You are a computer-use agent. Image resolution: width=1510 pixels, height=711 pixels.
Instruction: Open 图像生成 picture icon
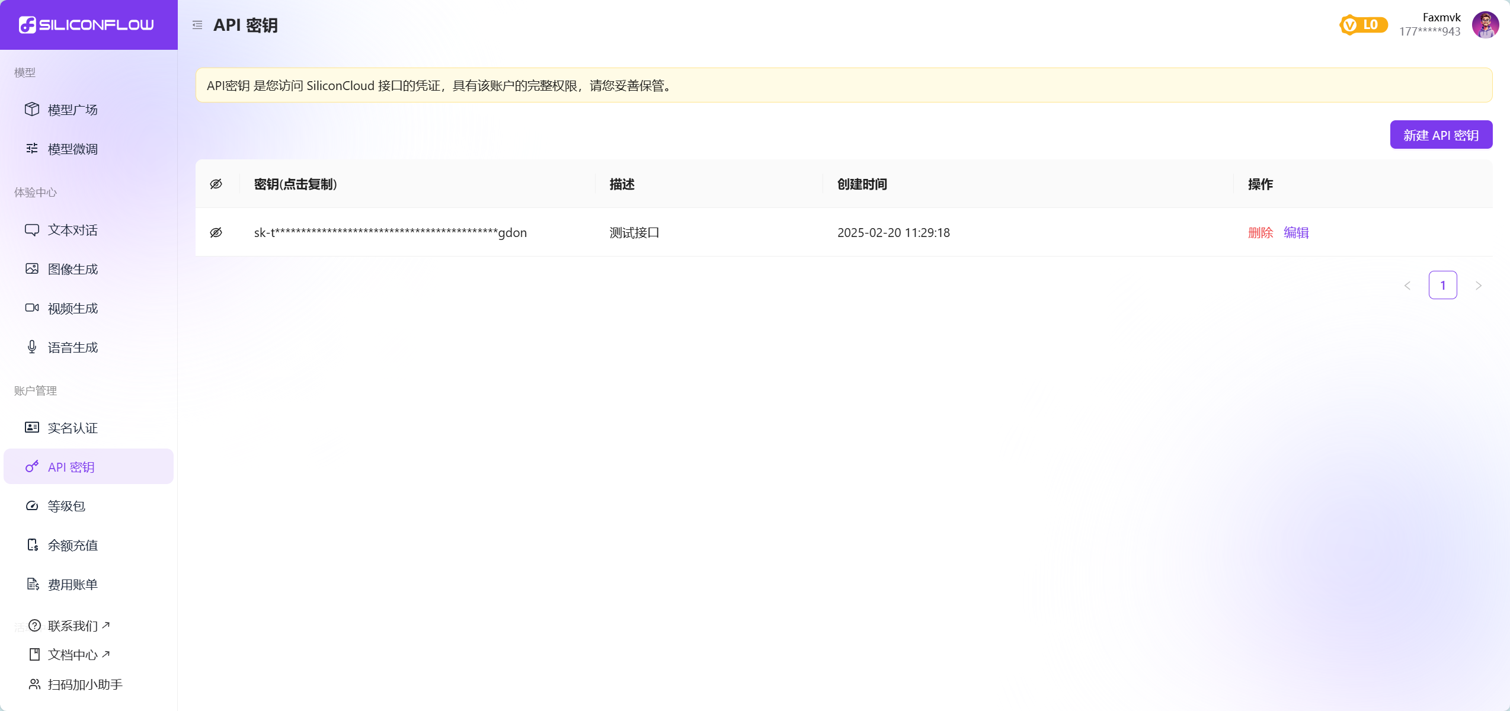tap(32, 269)
